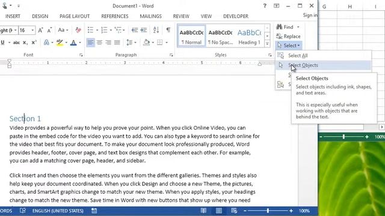Viewport: 385px width, 216px height.
Task: Justify the paragraph text
Action: coord(117,43)
